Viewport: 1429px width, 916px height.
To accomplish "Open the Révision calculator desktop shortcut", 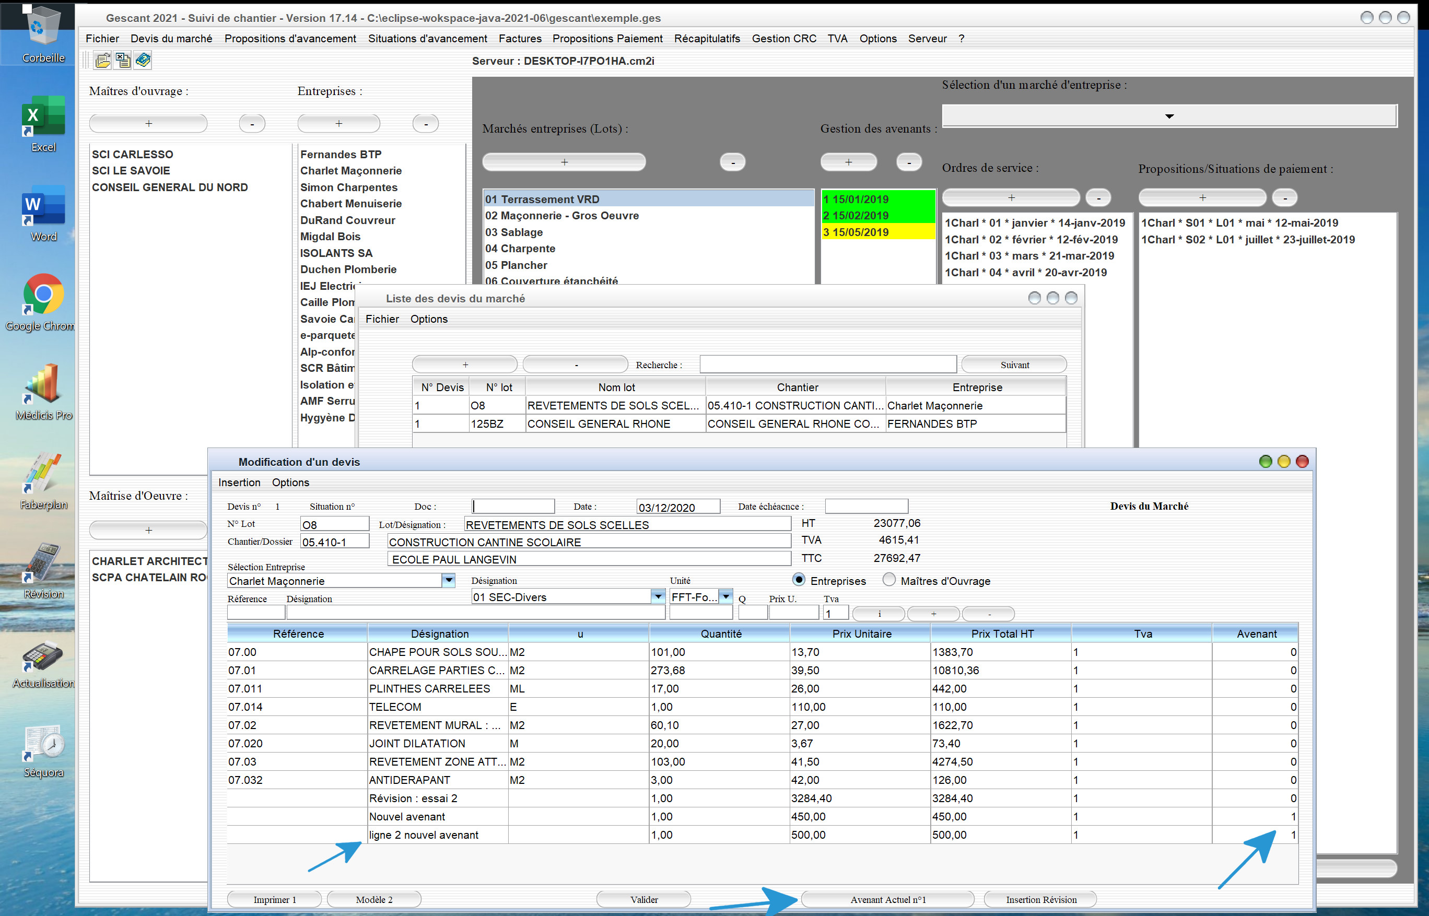I will point(43,569).
